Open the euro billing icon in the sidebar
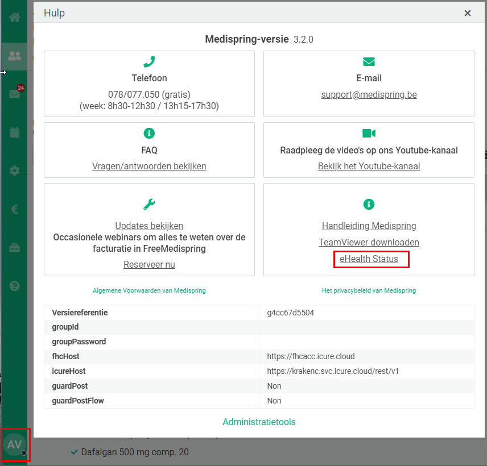The width and height of the screenshot is (487, 466). pos(15,210)
